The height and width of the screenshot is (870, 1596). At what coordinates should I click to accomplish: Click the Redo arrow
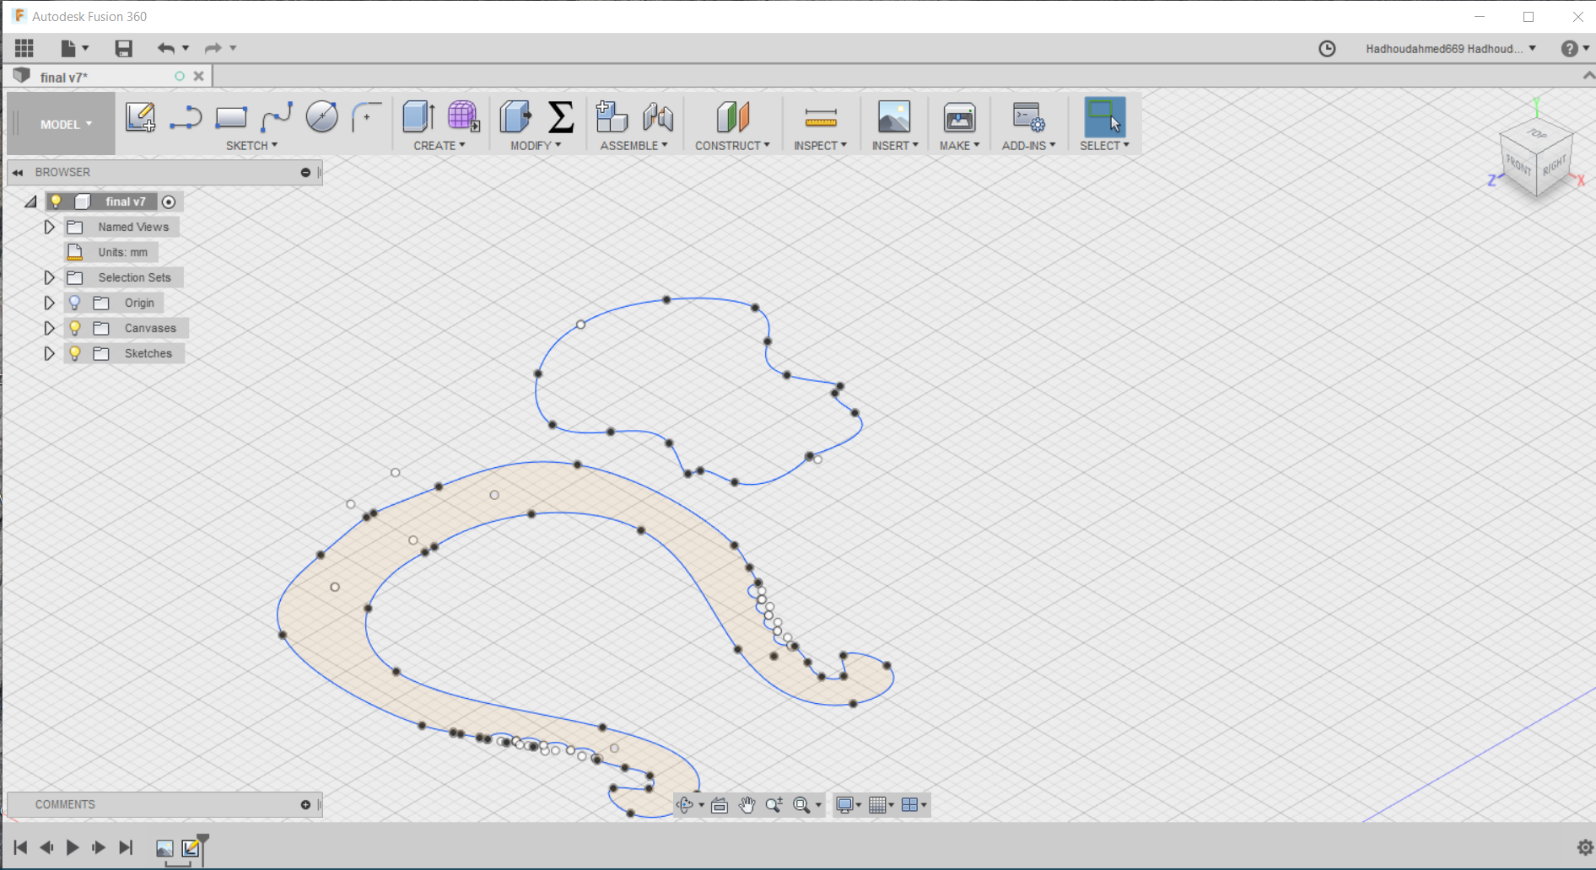(x=213, y=48)
